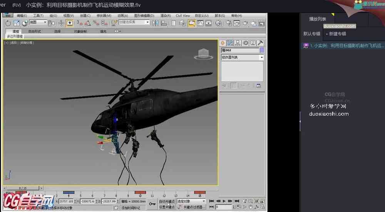Click the Mirror tool icon
The width and height of the screenshot is (385, 212).
[x=155, y=23]
